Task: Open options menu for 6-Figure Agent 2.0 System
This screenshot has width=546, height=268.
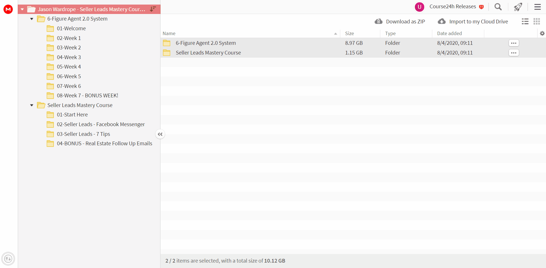Action: (x=514, y=43)
